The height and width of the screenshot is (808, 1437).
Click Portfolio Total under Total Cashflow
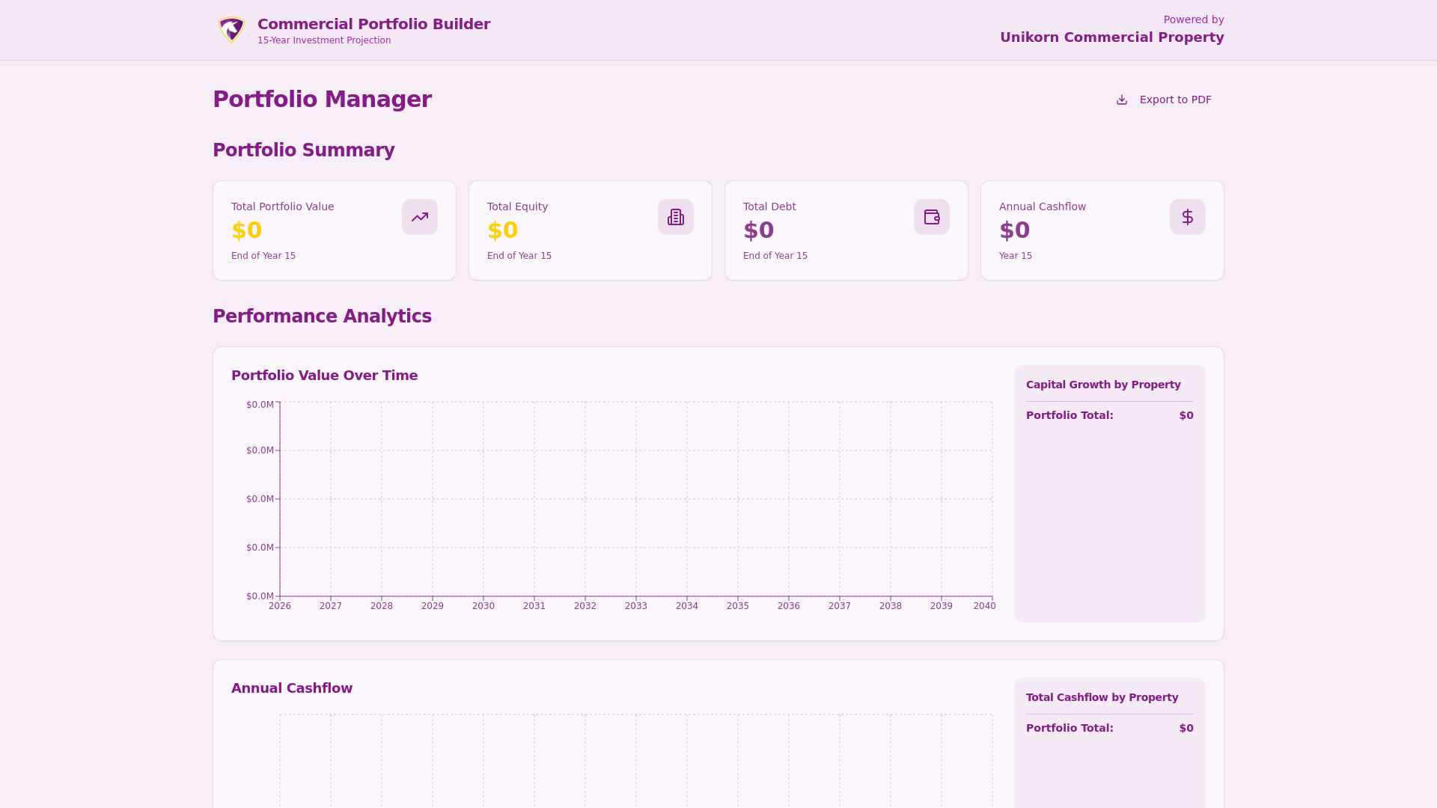(1070, 728)
